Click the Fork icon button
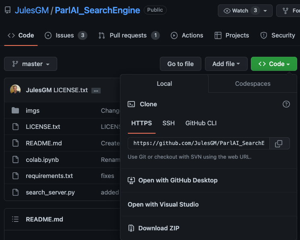The width and height of the screenshot is (300, 240). pos(288,10)
